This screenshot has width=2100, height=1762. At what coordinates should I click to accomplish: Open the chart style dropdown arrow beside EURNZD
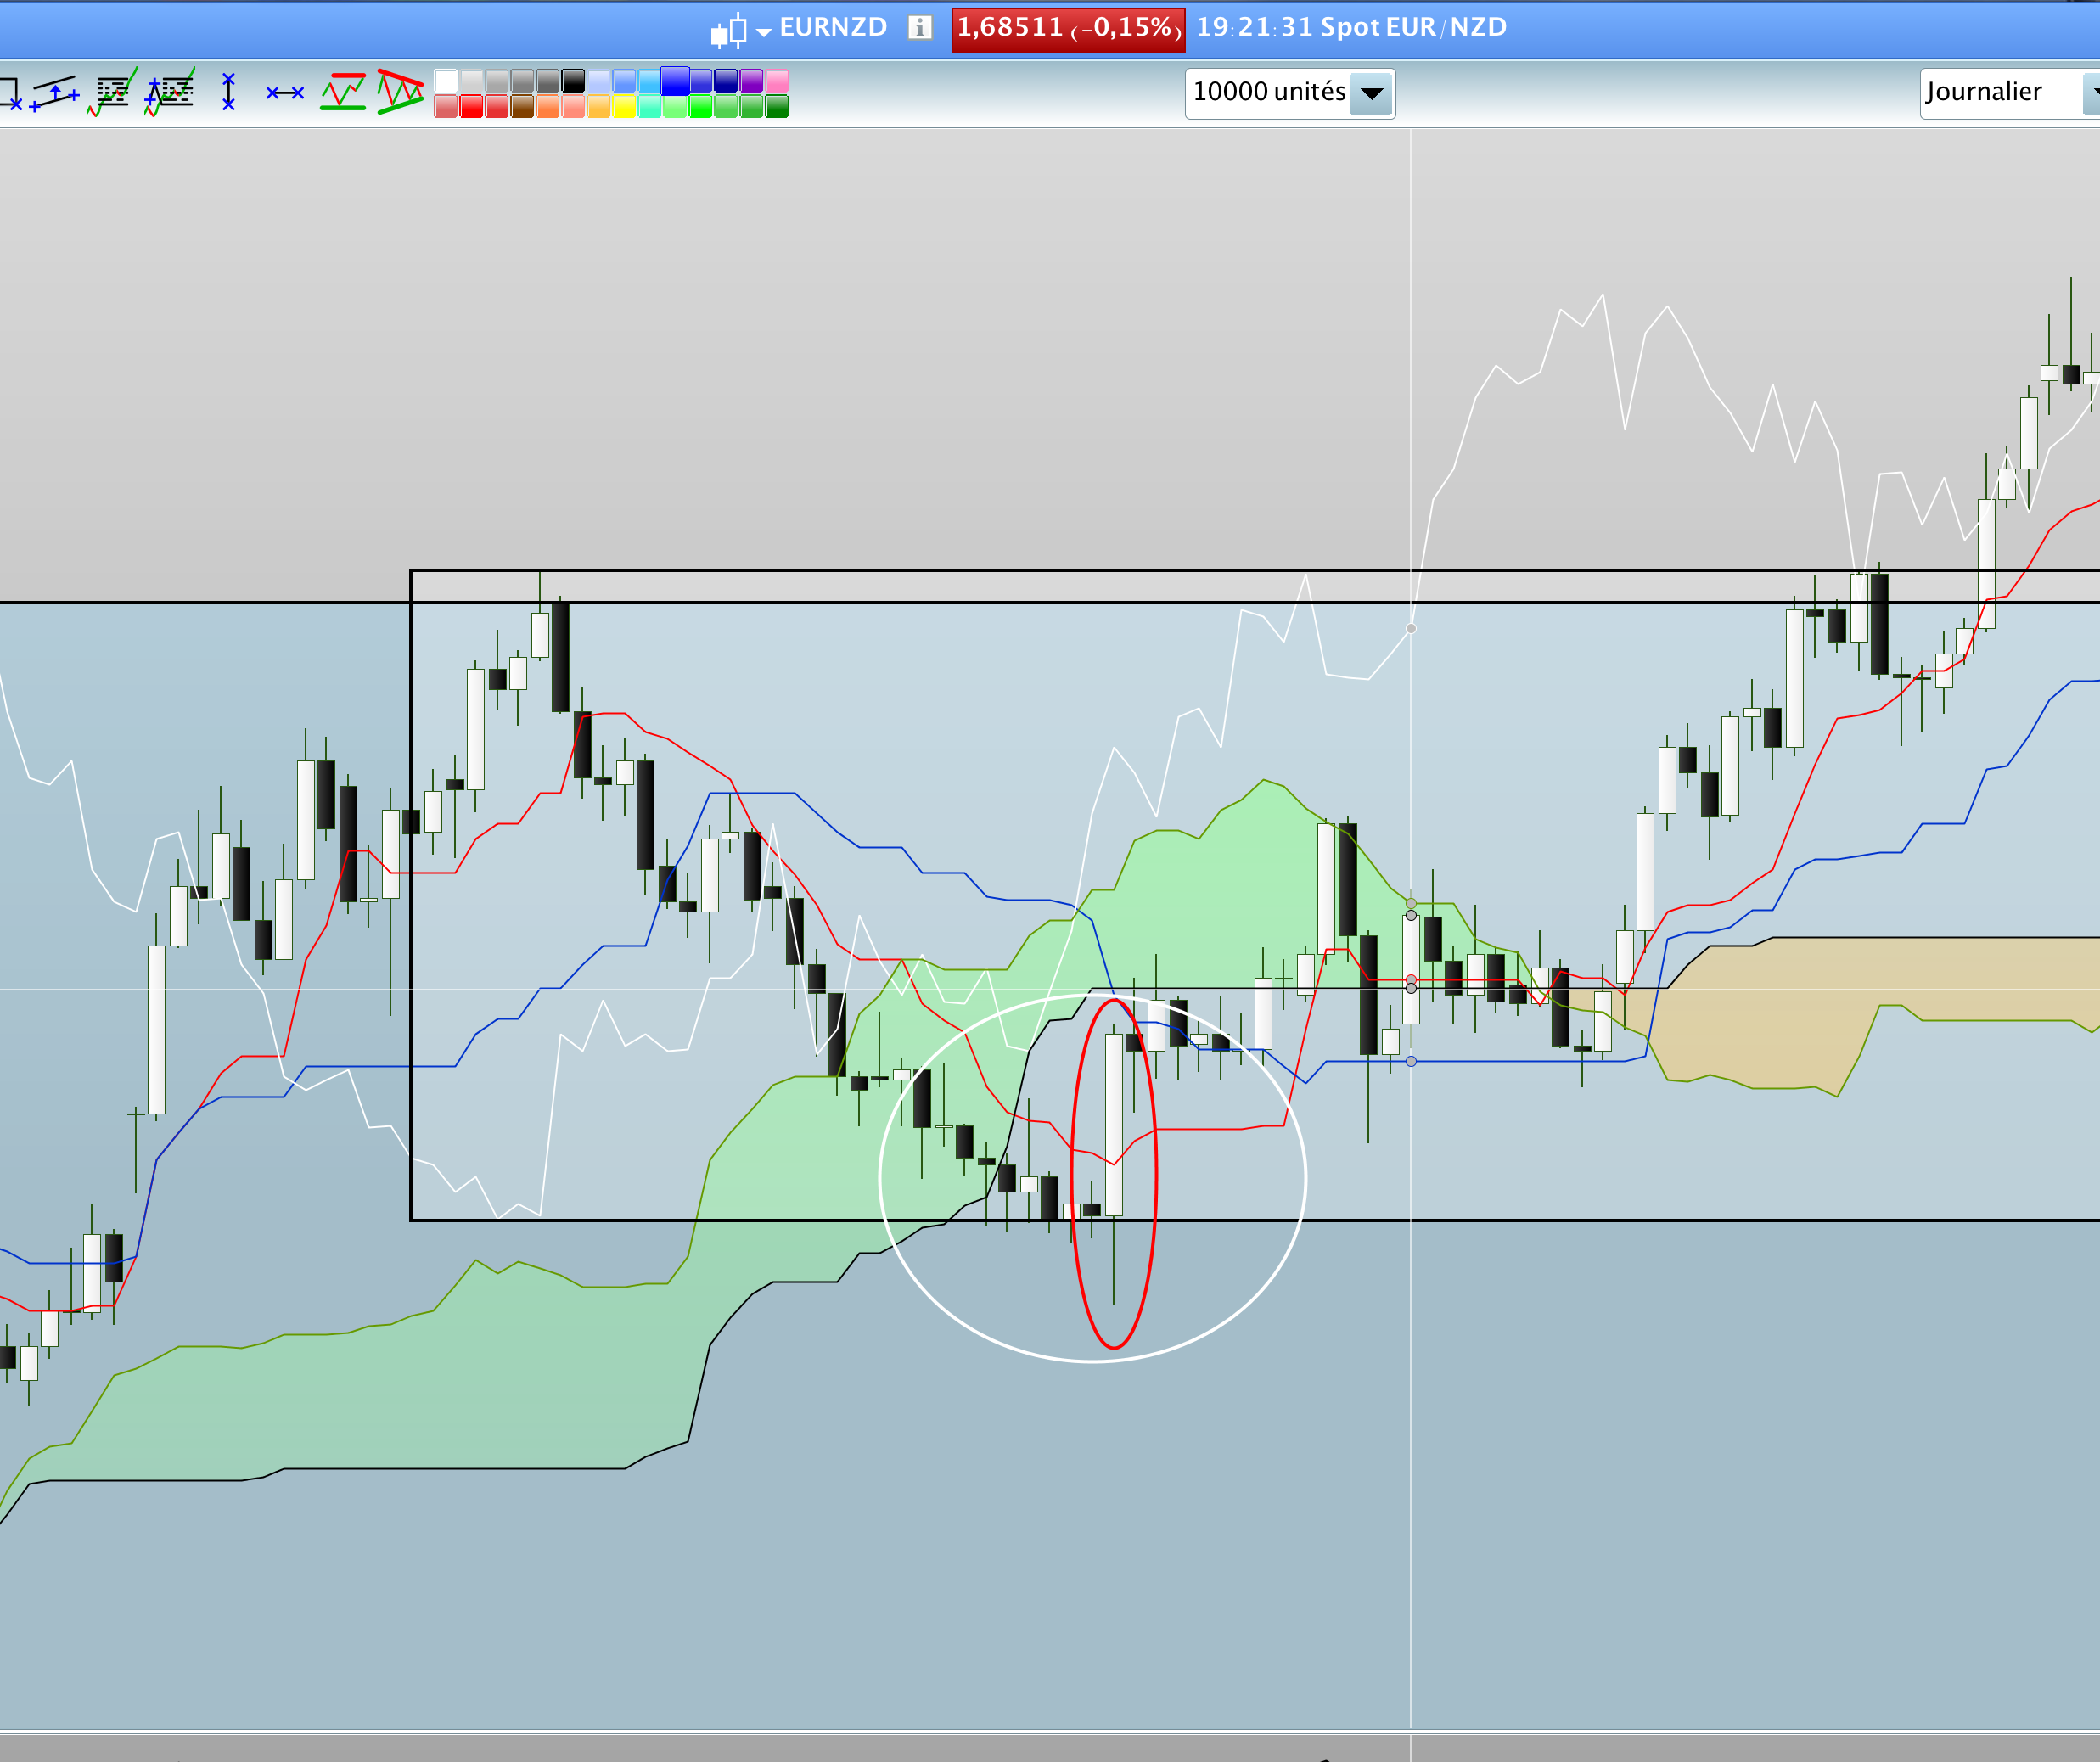tap(764, 32)
